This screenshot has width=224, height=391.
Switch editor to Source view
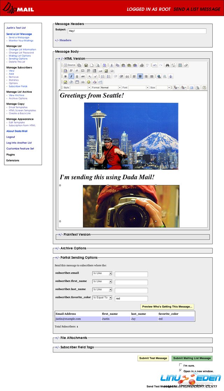pyautogui.click(x=69, y=65)
